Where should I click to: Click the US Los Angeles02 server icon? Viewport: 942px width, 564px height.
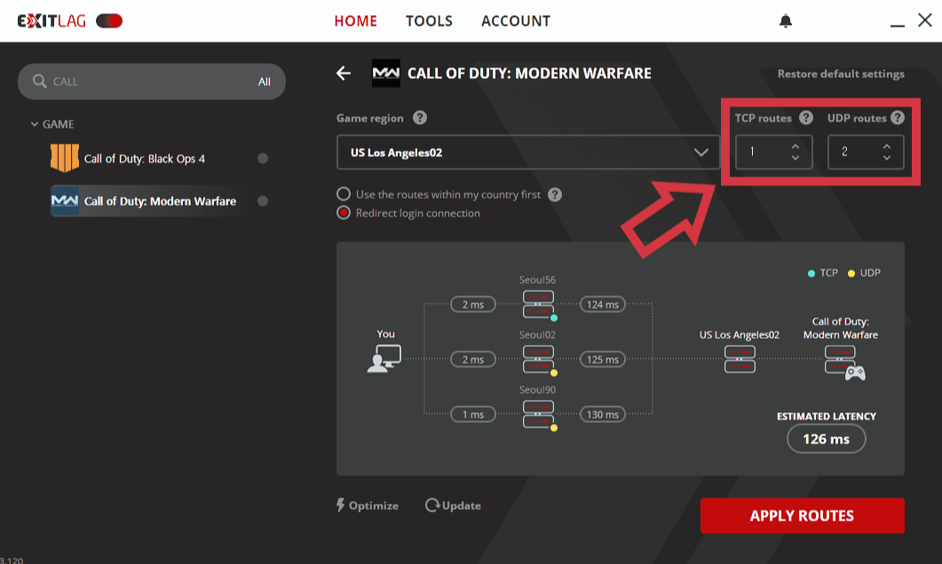pyautogui.click(x=740, y=359)
